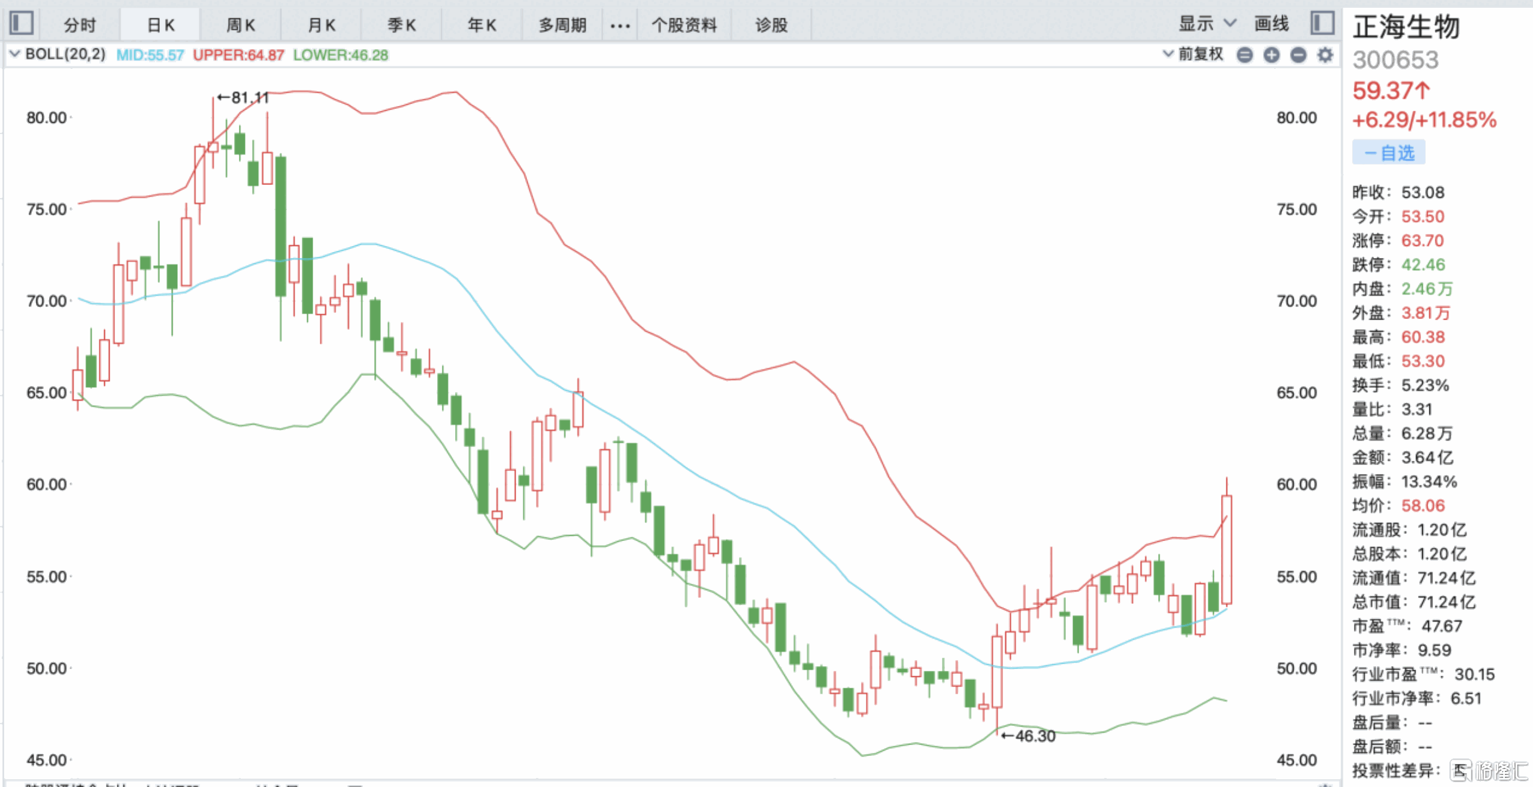Zoom out with the minus icon
The width and height of the screenshot is (1533, 787).
[1298, 55]
